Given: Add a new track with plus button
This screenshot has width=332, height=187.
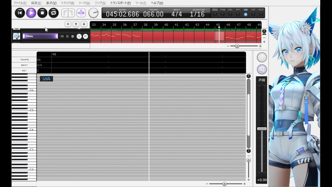Looking at the screenshot, I should (68, 24).
